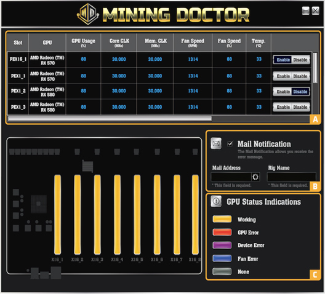Click the horizontal scrollbar under GPU table
The height and width of the screenshot is (294, 325).
[110, 119]
